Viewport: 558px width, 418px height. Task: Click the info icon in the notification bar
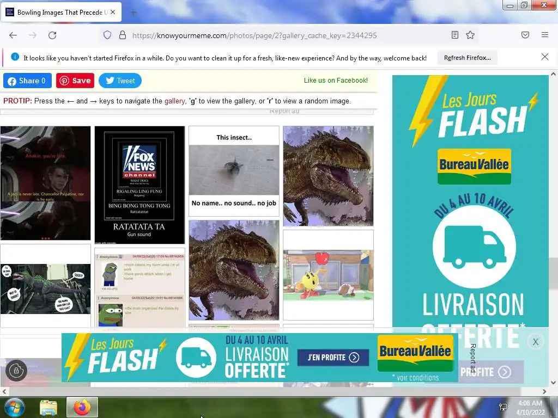tap(15, 57)
